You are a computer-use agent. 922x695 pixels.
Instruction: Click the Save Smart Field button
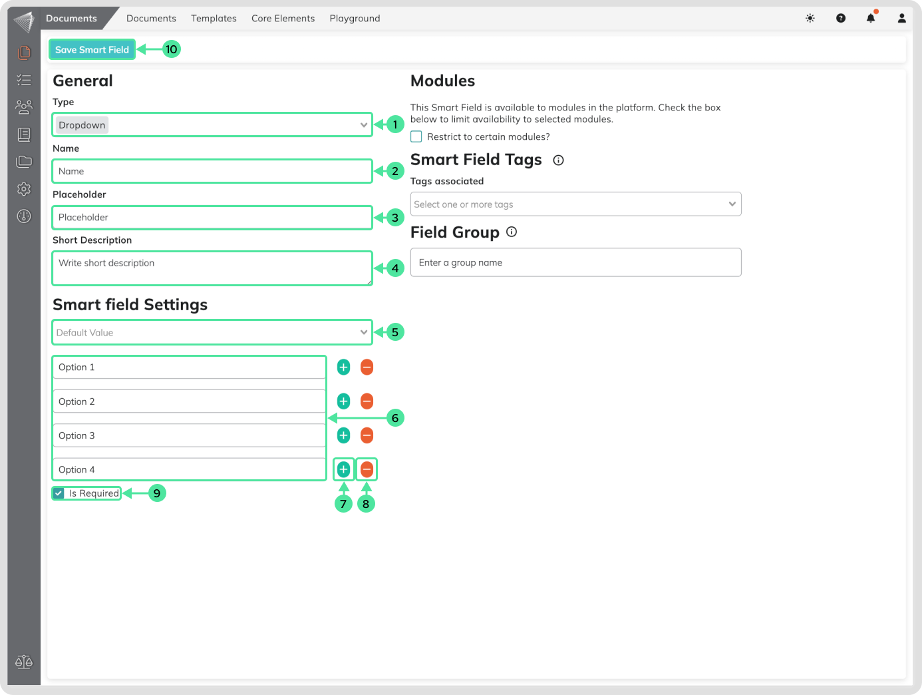[92, 50]
